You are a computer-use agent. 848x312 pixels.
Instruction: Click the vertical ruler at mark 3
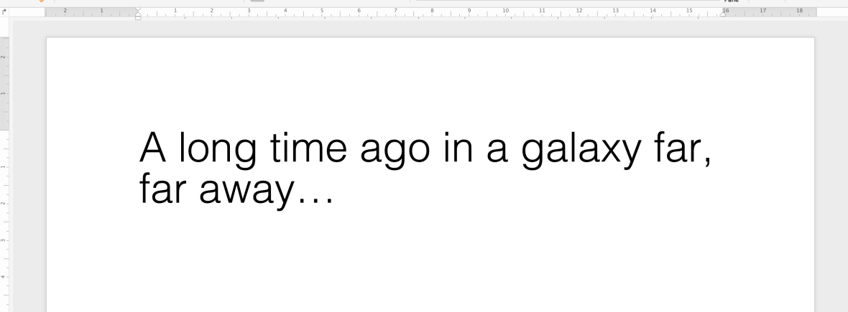(x=4, y=240)
